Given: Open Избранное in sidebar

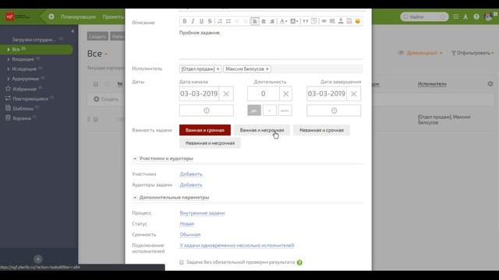Looking at the screenshot, I should coord(24,89).
